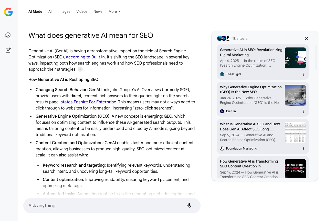Click the 'Sep 9, 2024' snippet text
Image resolution: width=325 pixels, height=221 pixels.
249,137
